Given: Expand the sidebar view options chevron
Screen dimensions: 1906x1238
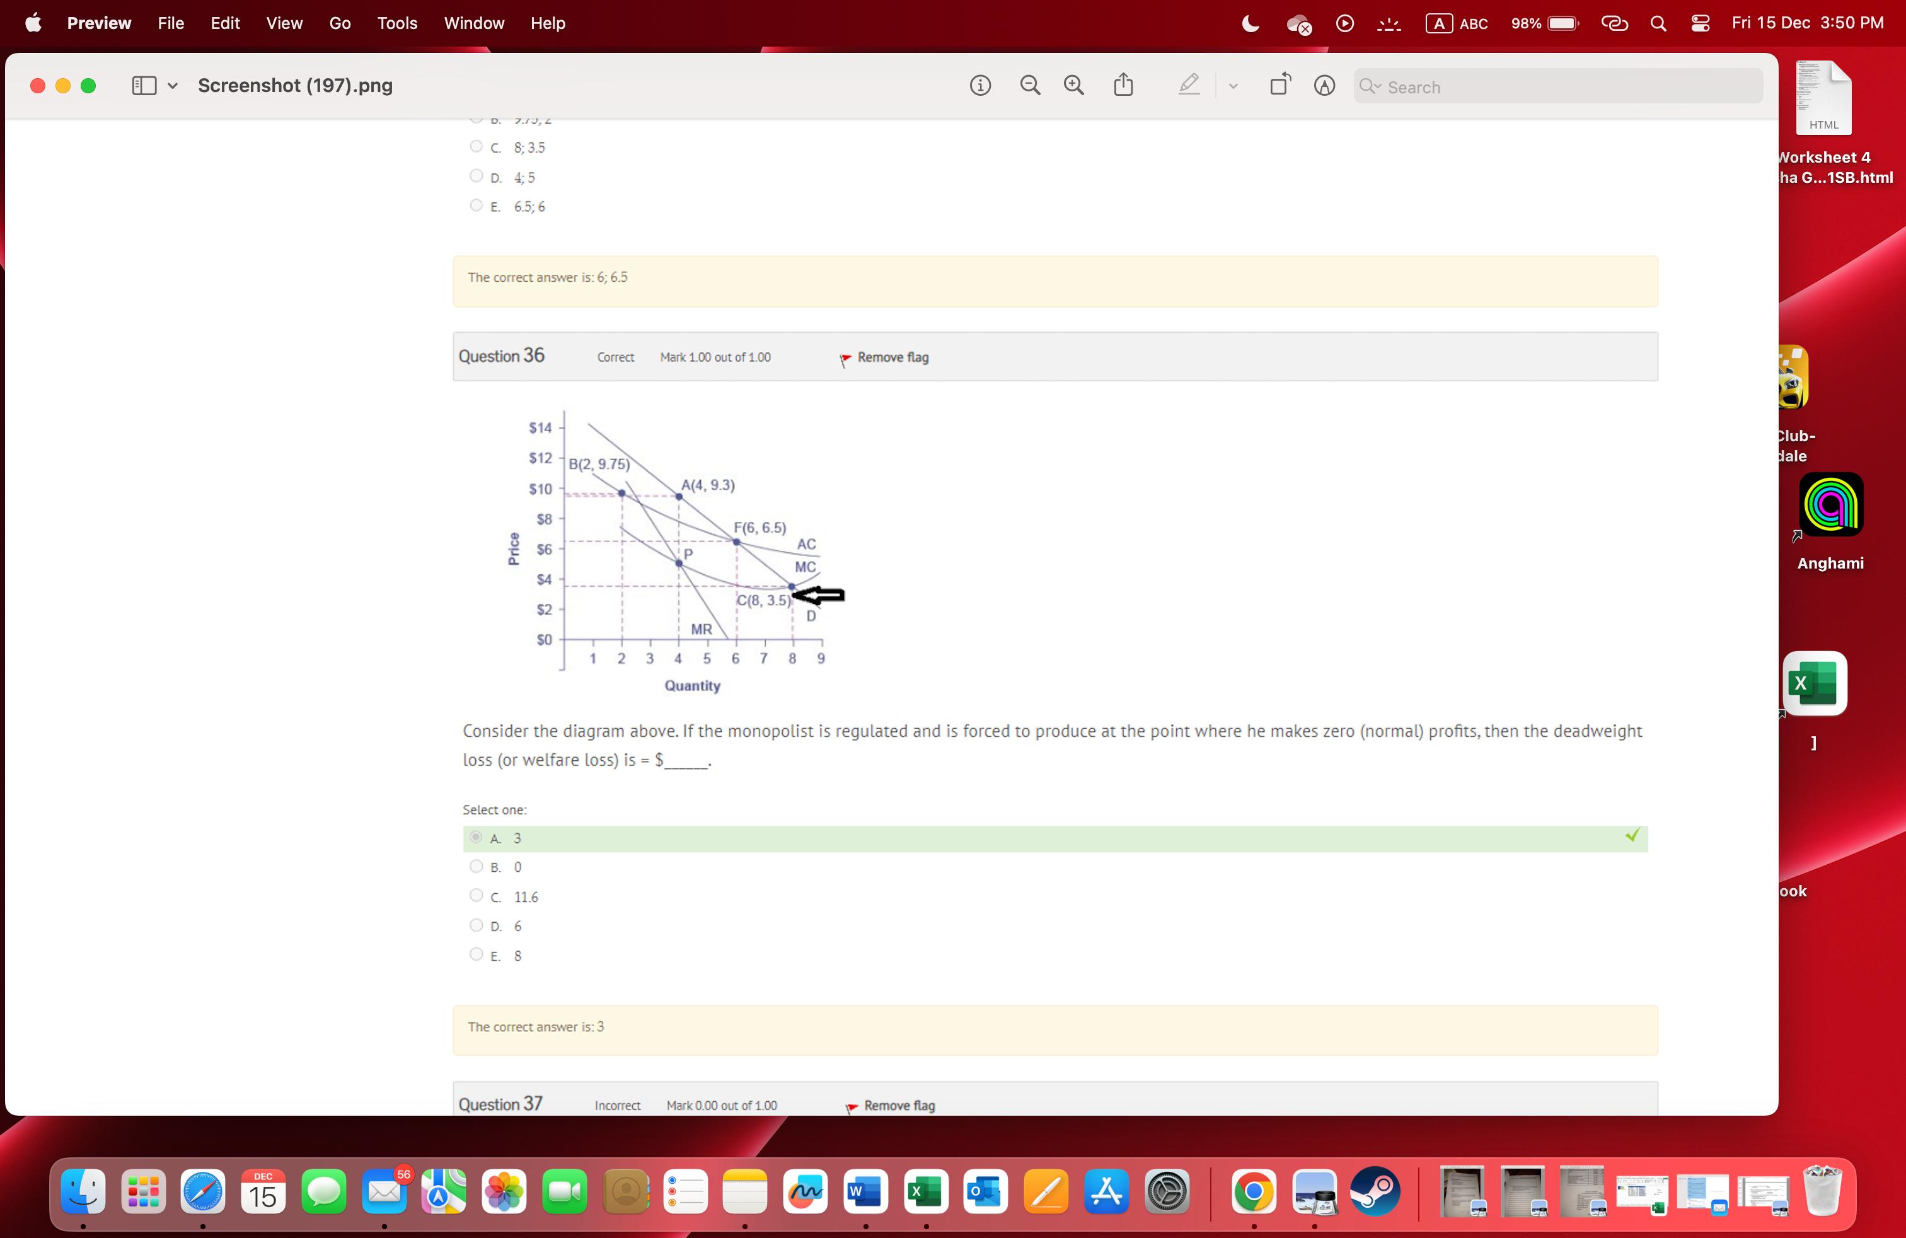Looking at the screenshot, I should [172, 86].
